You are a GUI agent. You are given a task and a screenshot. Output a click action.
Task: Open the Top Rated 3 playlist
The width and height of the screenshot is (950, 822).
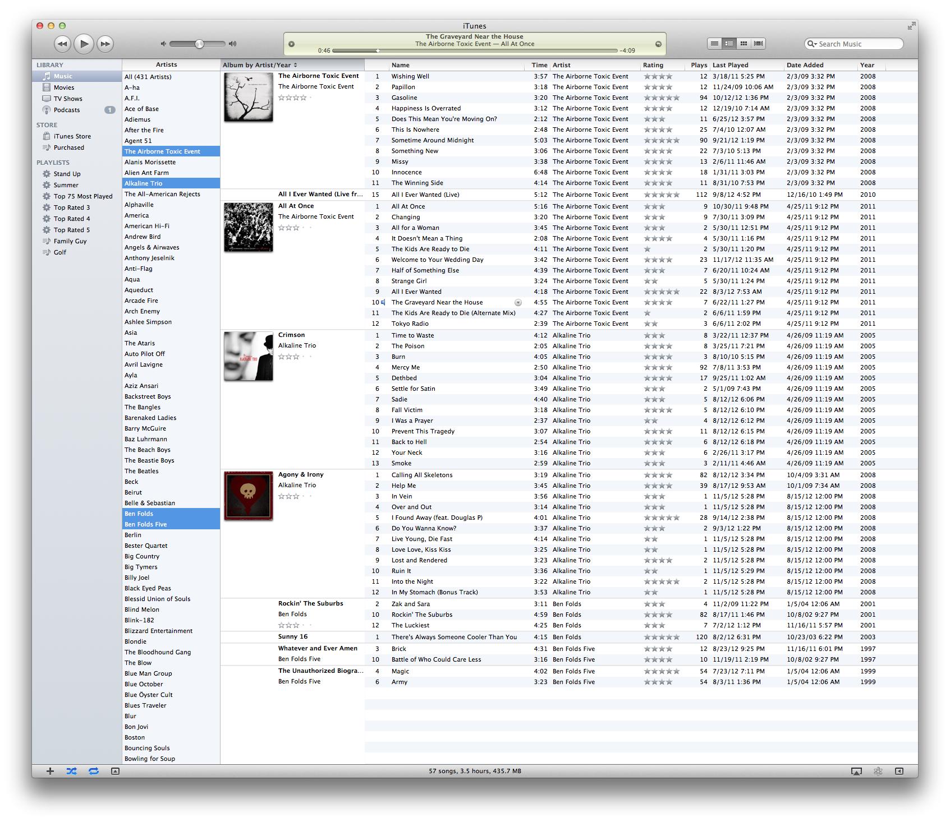(77, 207)
